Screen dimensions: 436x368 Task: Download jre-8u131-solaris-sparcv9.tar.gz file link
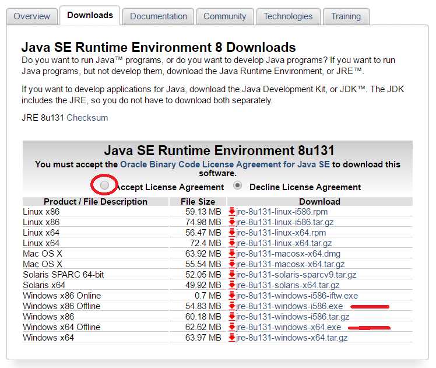click(296, 275)
